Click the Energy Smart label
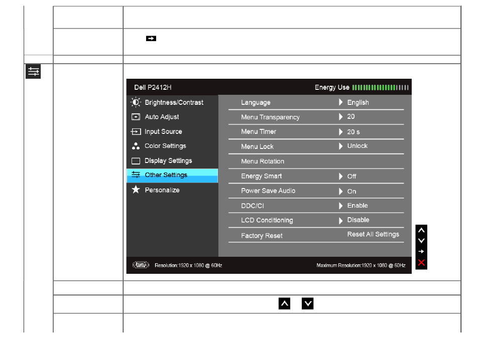The image size is (479, 338). pyautogui.click(x=261, y=176)
